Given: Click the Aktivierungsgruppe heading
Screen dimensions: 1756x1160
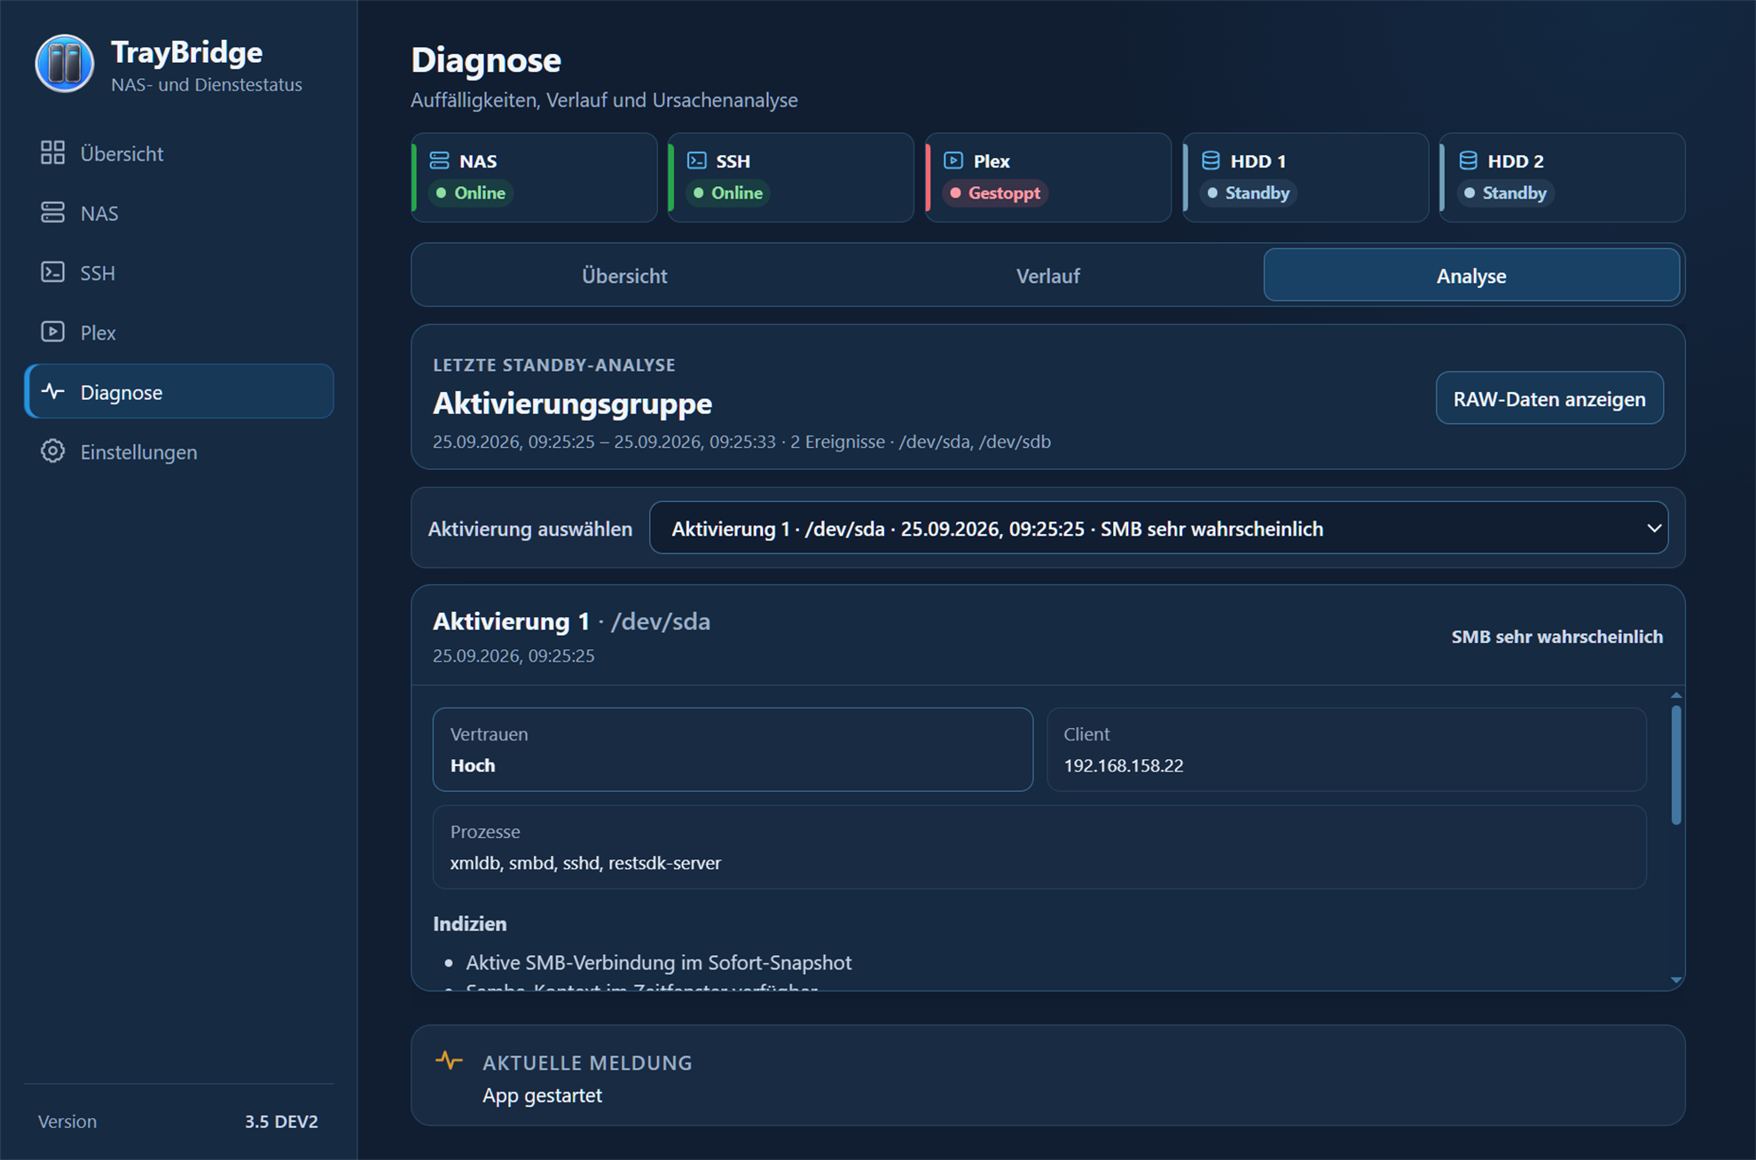Looking at the screenshot, I should 572,404.
